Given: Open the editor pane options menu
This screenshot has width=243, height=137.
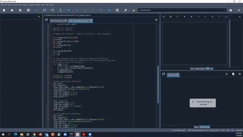Looking at the screenshot, I should click(156, 20).
